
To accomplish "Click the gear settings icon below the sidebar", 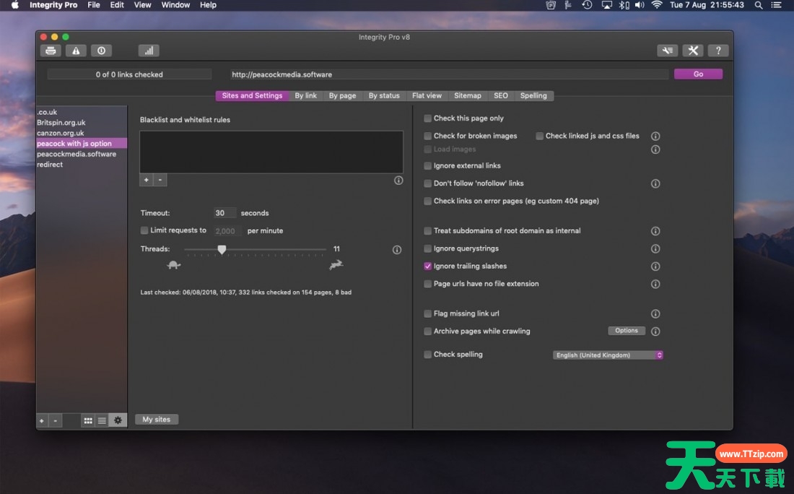I will pos(118,420).
